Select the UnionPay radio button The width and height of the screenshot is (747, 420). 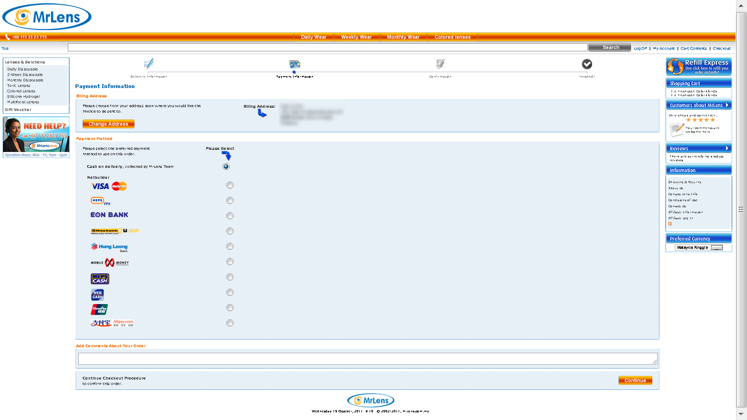230,308
